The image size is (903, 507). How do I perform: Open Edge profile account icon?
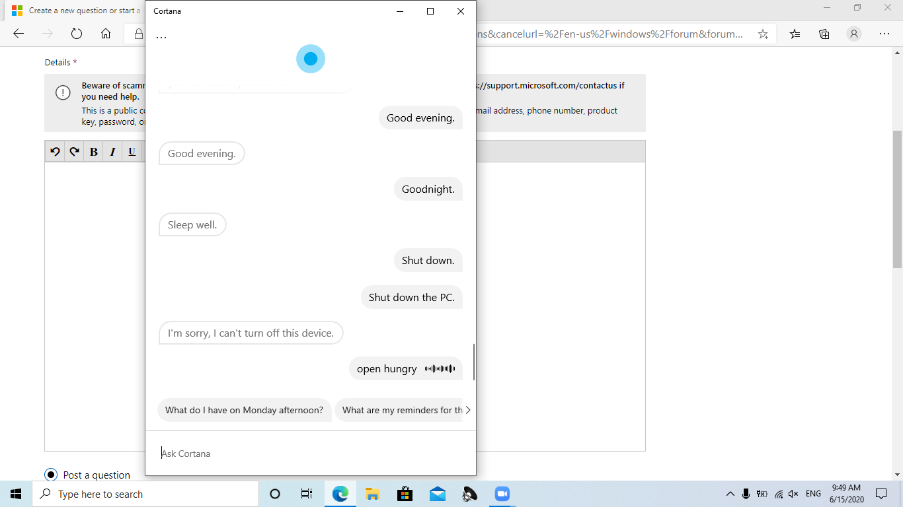[854, 34]
